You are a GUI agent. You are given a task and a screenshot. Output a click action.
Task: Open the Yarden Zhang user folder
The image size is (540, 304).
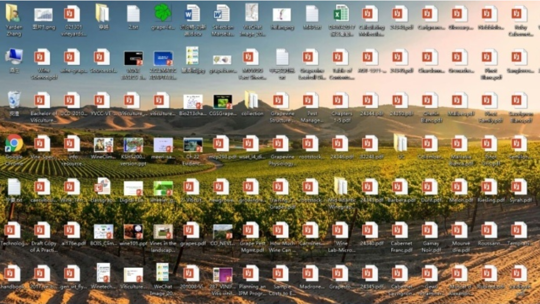click(13, 14)
